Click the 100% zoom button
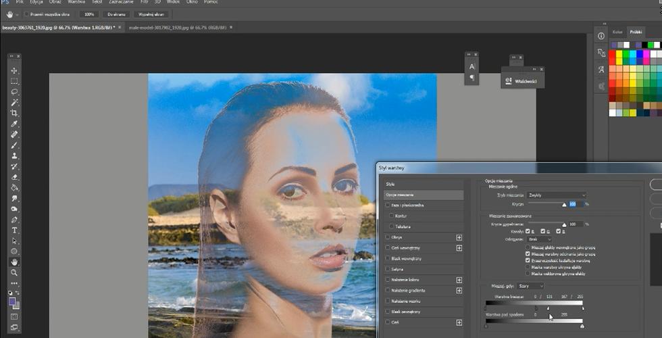This screenshot has height=338, width=662. tap(89, 14)
